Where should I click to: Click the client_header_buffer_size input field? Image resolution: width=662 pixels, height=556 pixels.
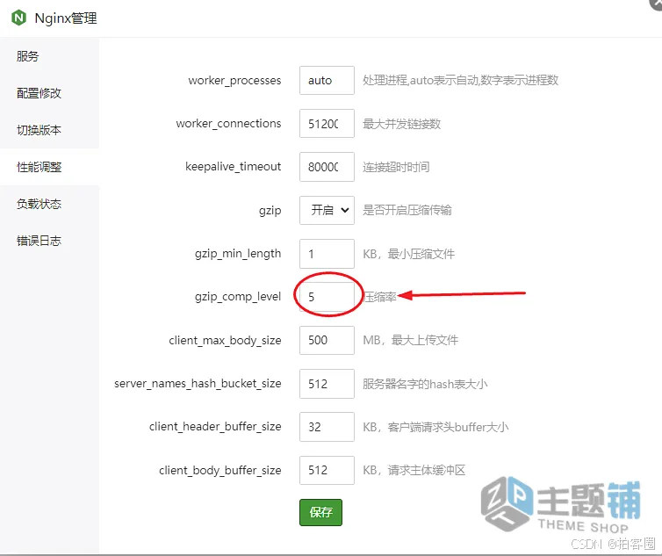tap(327, 427)
